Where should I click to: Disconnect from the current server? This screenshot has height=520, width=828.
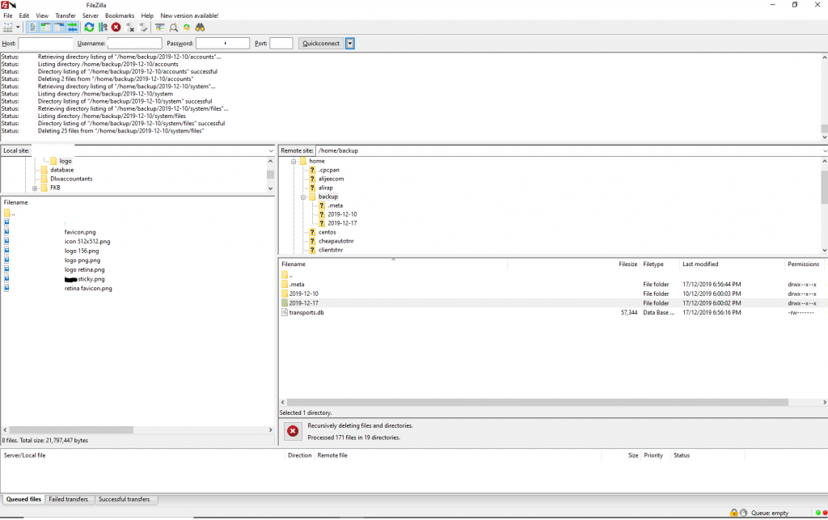tap(129, 27)
